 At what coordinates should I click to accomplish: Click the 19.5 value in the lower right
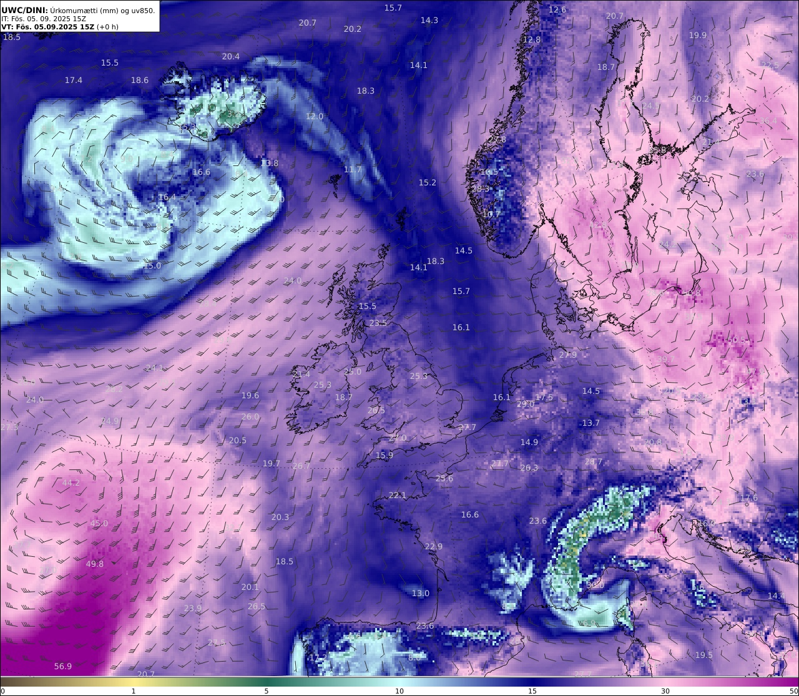pos(704,655)
